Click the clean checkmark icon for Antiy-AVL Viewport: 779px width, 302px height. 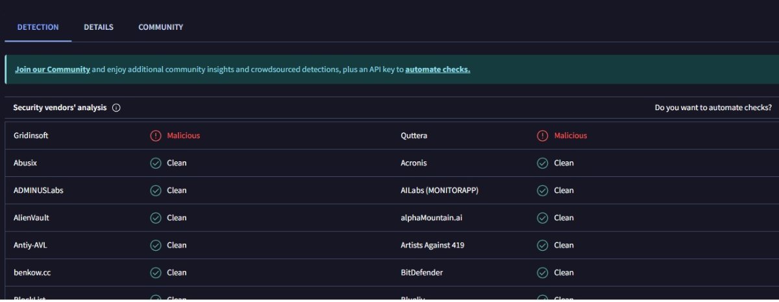(156, 246)
